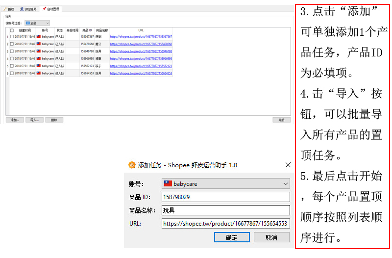Image resolution: width=392 pixels, height=258 pixels.
Task: Click the pin icon on 自动置顶 tab
Action: pyautogui.click(x=44, y=9)
